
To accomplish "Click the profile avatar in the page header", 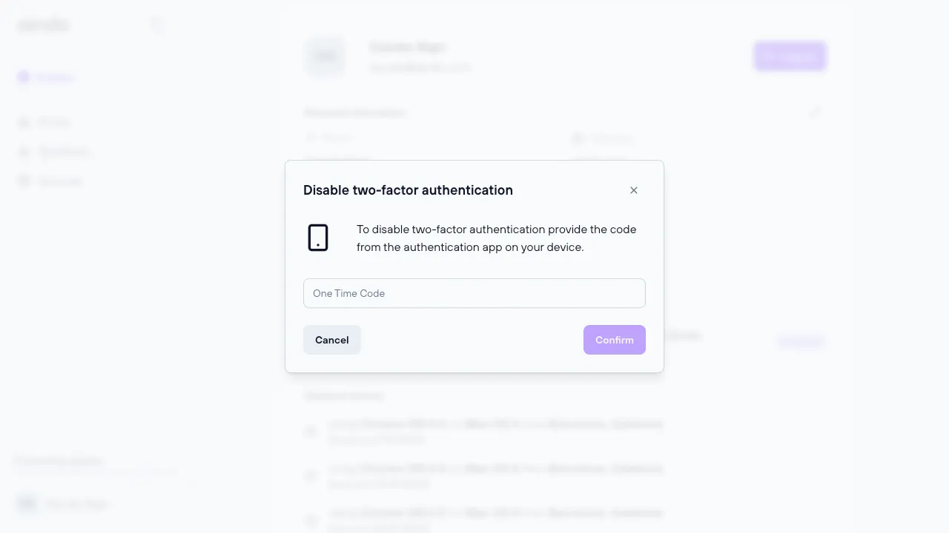I will click(325, 56).
